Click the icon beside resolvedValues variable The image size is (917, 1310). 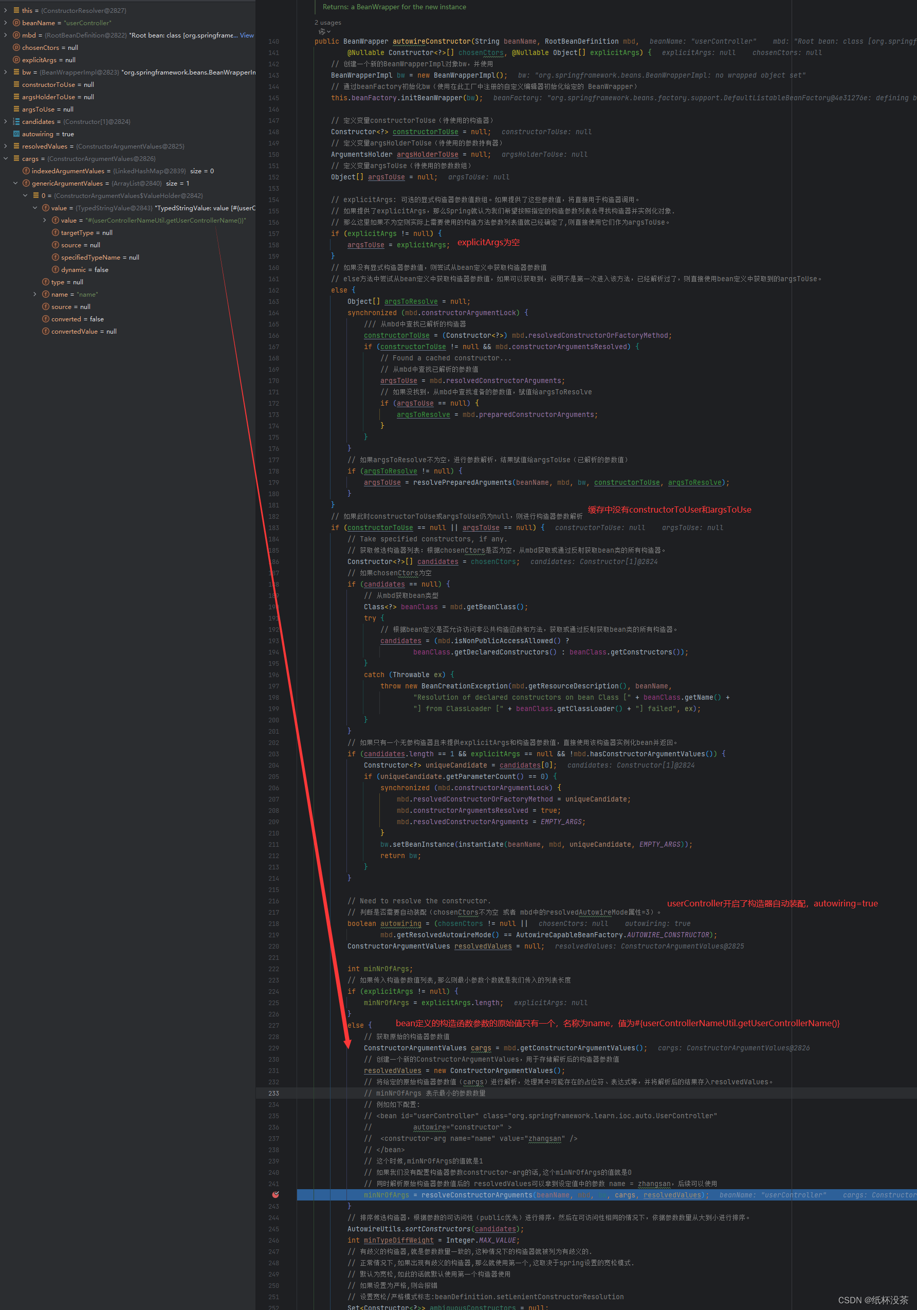(16, 147)
